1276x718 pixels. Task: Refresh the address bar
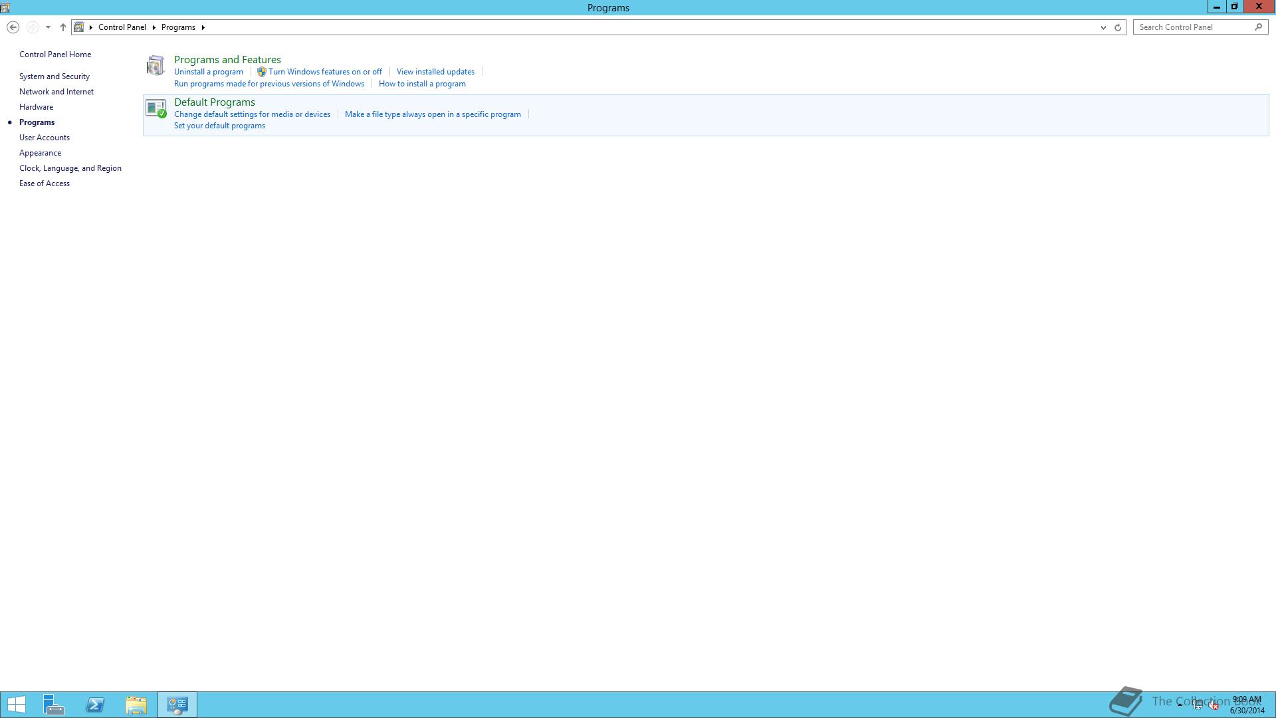pos(1118,27)
